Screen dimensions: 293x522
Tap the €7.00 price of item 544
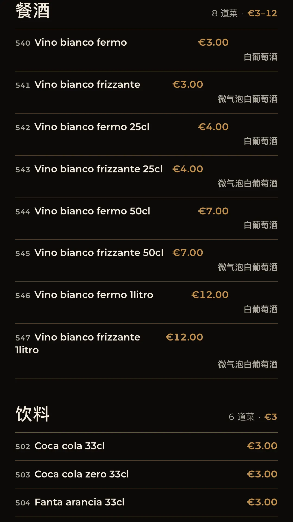point(213,211)
